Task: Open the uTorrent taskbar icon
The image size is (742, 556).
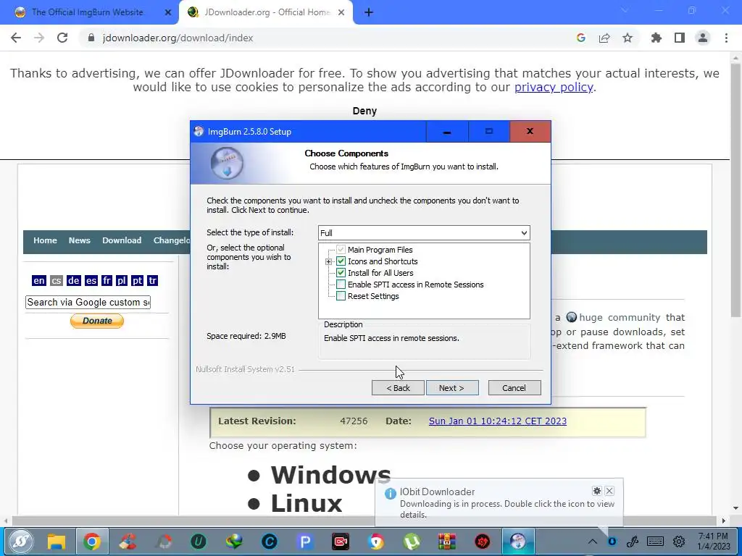Action: tap(412, 542)
